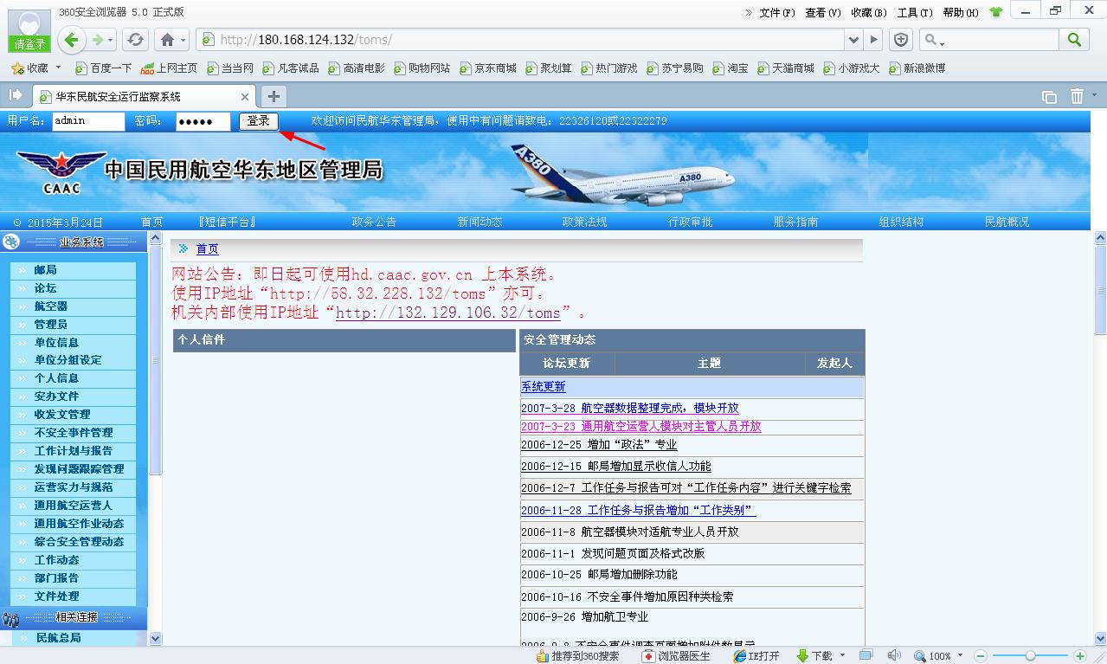Click the shield plus icon in the toolbar
The image size is (1107, 664).
click(x=901, y=40)
